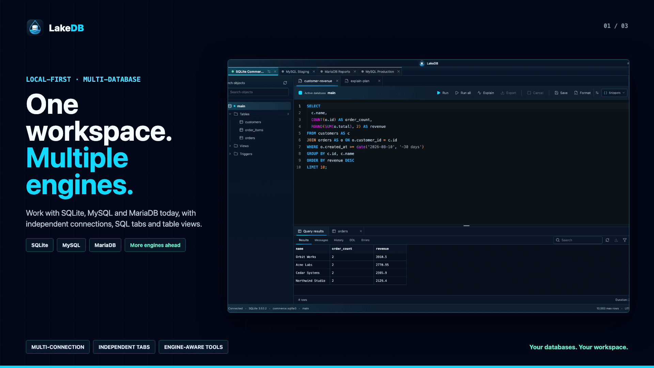Click the MULTI-CONNECTION feature badge

tap(58, 347)
